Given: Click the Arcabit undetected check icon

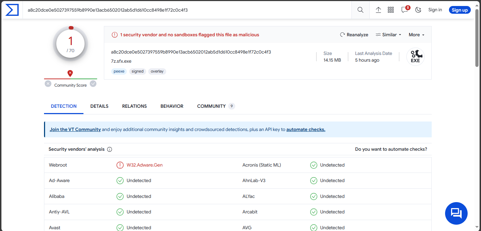Looking at the screenshot, I should 314,212.
